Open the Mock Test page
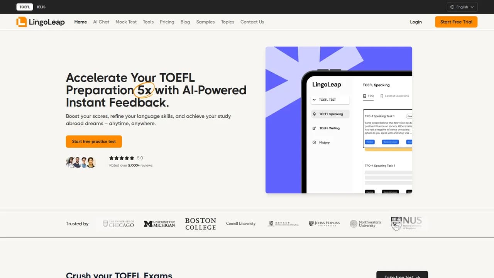 point(126,22)
